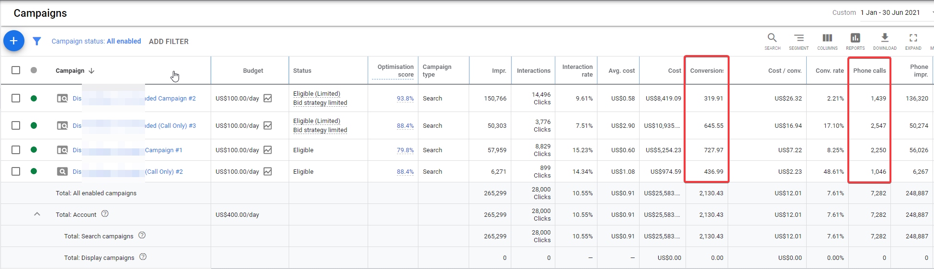Click the blue add campaign plus button
The height and width of the screenshot is (269, 934).
[14, 41]
